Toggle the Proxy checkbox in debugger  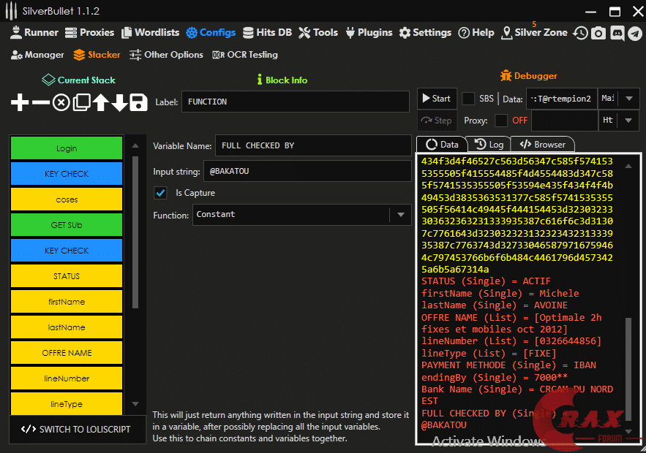(x=501, y=121)
